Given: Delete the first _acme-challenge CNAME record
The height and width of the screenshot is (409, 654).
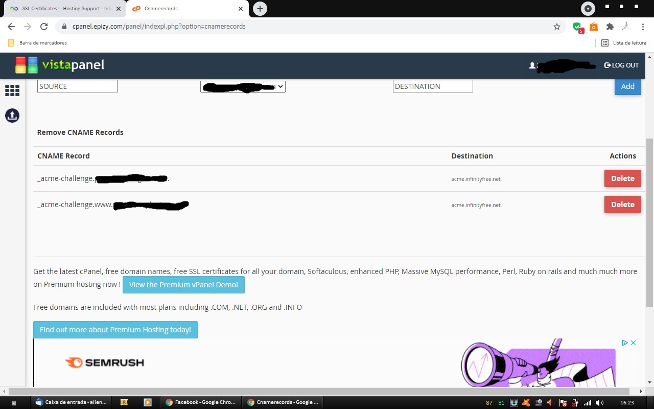Looking at the screenshot, I should 622,178.
